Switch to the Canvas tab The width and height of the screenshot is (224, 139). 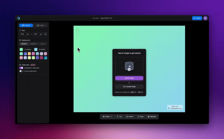26,25
